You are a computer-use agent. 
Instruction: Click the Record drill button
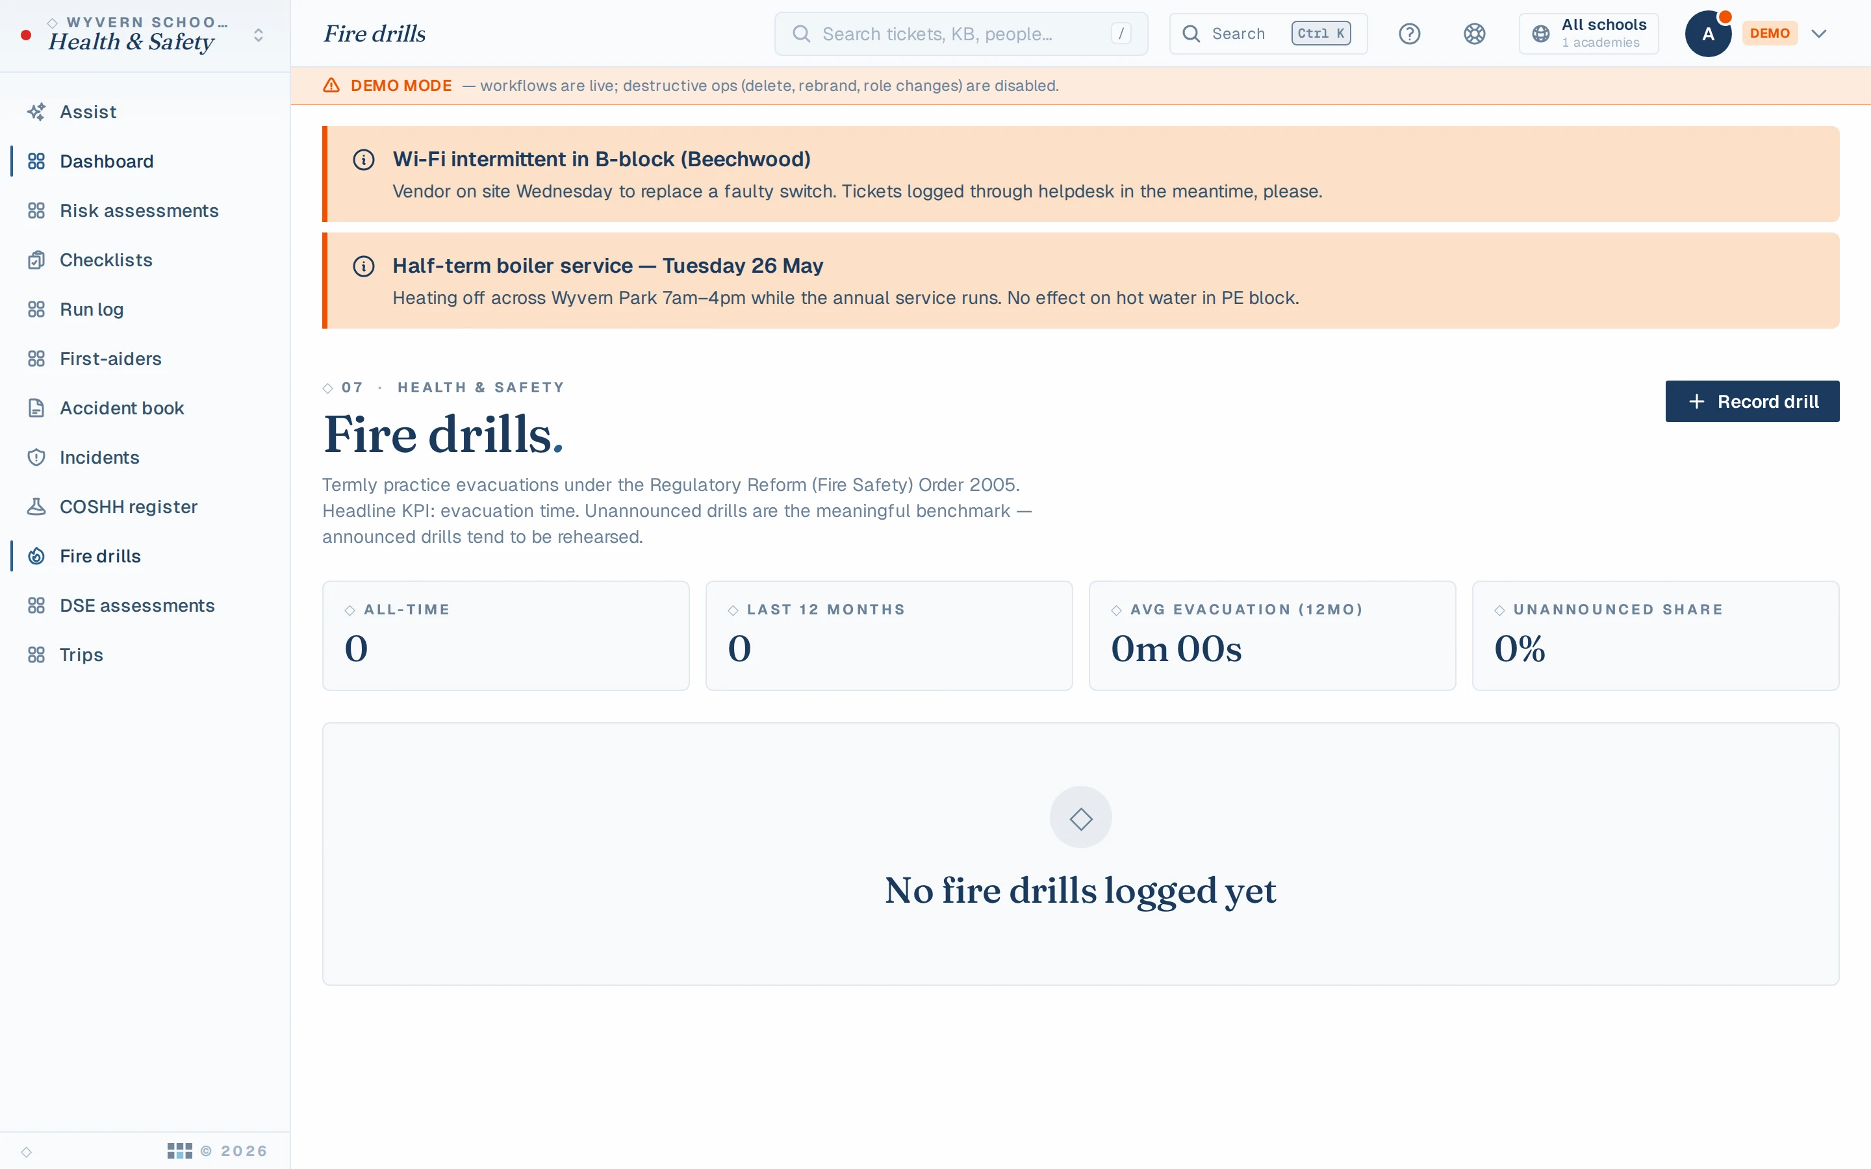1752,401
